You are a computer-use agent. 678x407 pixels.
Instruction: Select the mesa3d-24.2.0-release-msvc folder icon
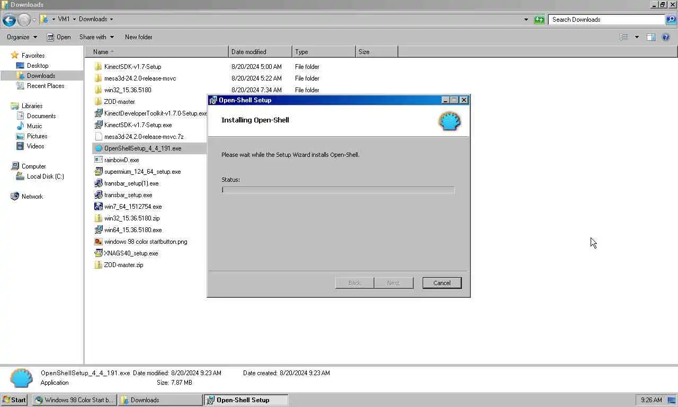[98, 78]
